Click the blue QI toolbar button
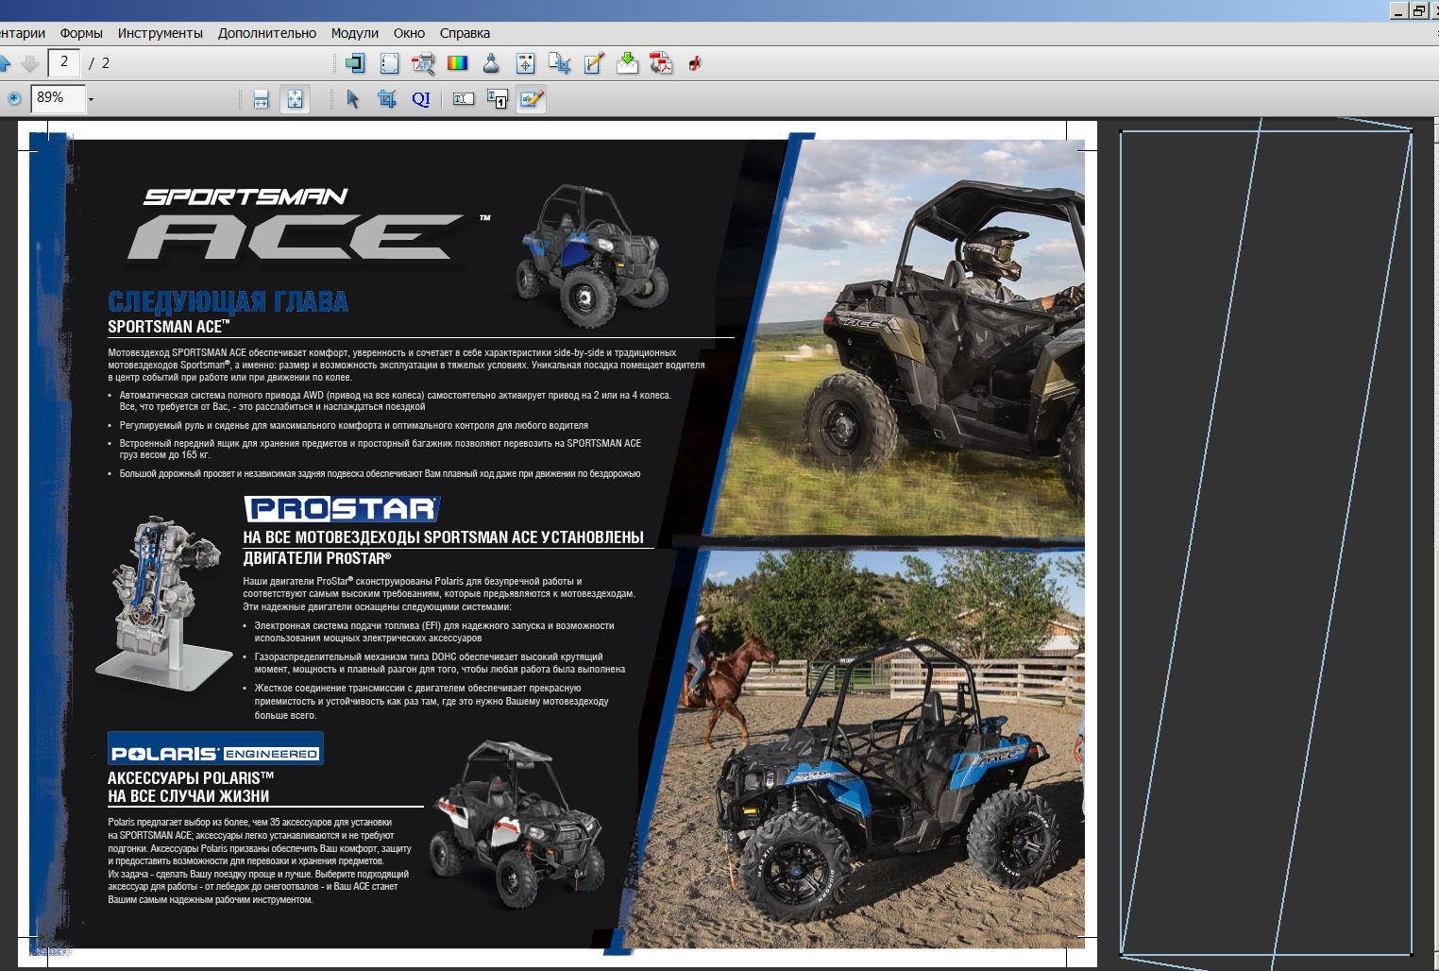The image size is (1439, 971). [x=421, y=99]
